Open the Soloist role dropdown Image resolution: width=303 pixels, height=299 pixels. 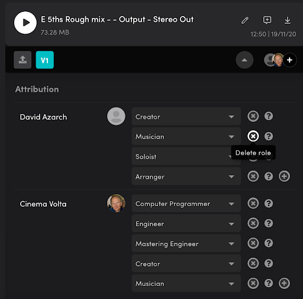186,156
